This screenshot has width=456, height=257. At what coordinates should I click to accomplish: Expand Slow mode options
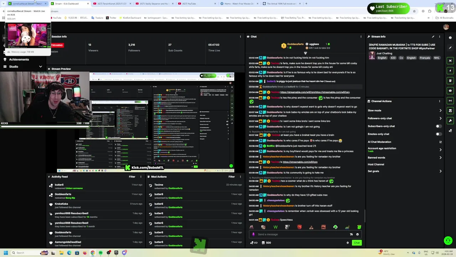coord(440,111)
